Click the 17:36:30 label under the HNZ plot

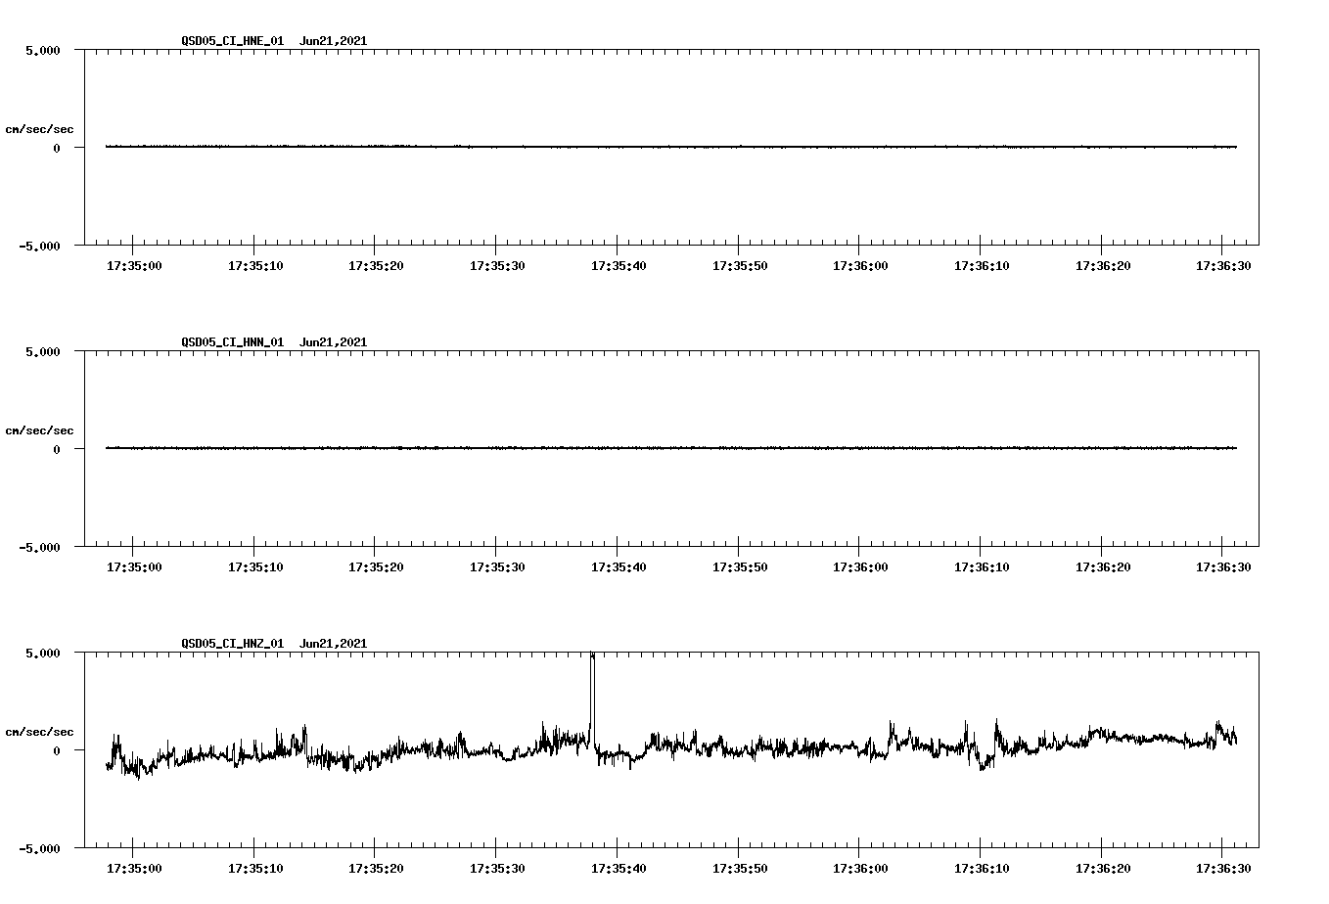point(1223,868)
